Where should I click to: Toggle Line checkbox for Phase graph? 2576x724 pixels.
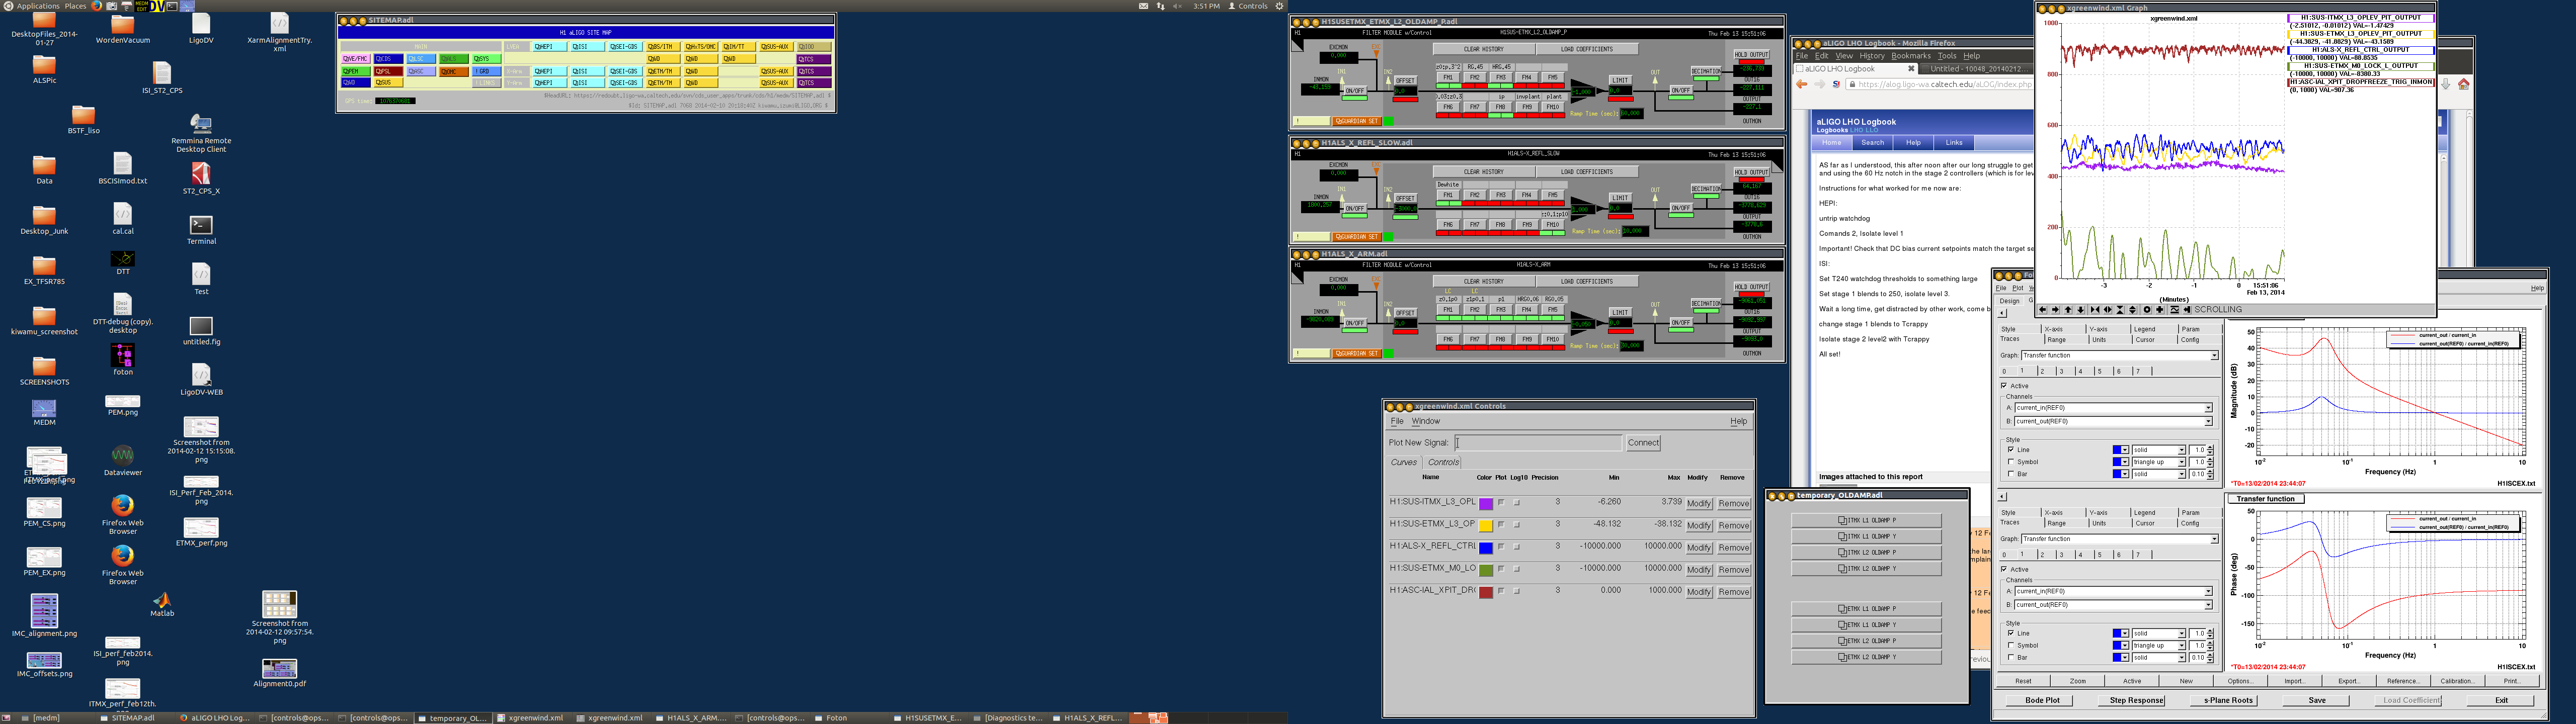tap(2011, 633)
